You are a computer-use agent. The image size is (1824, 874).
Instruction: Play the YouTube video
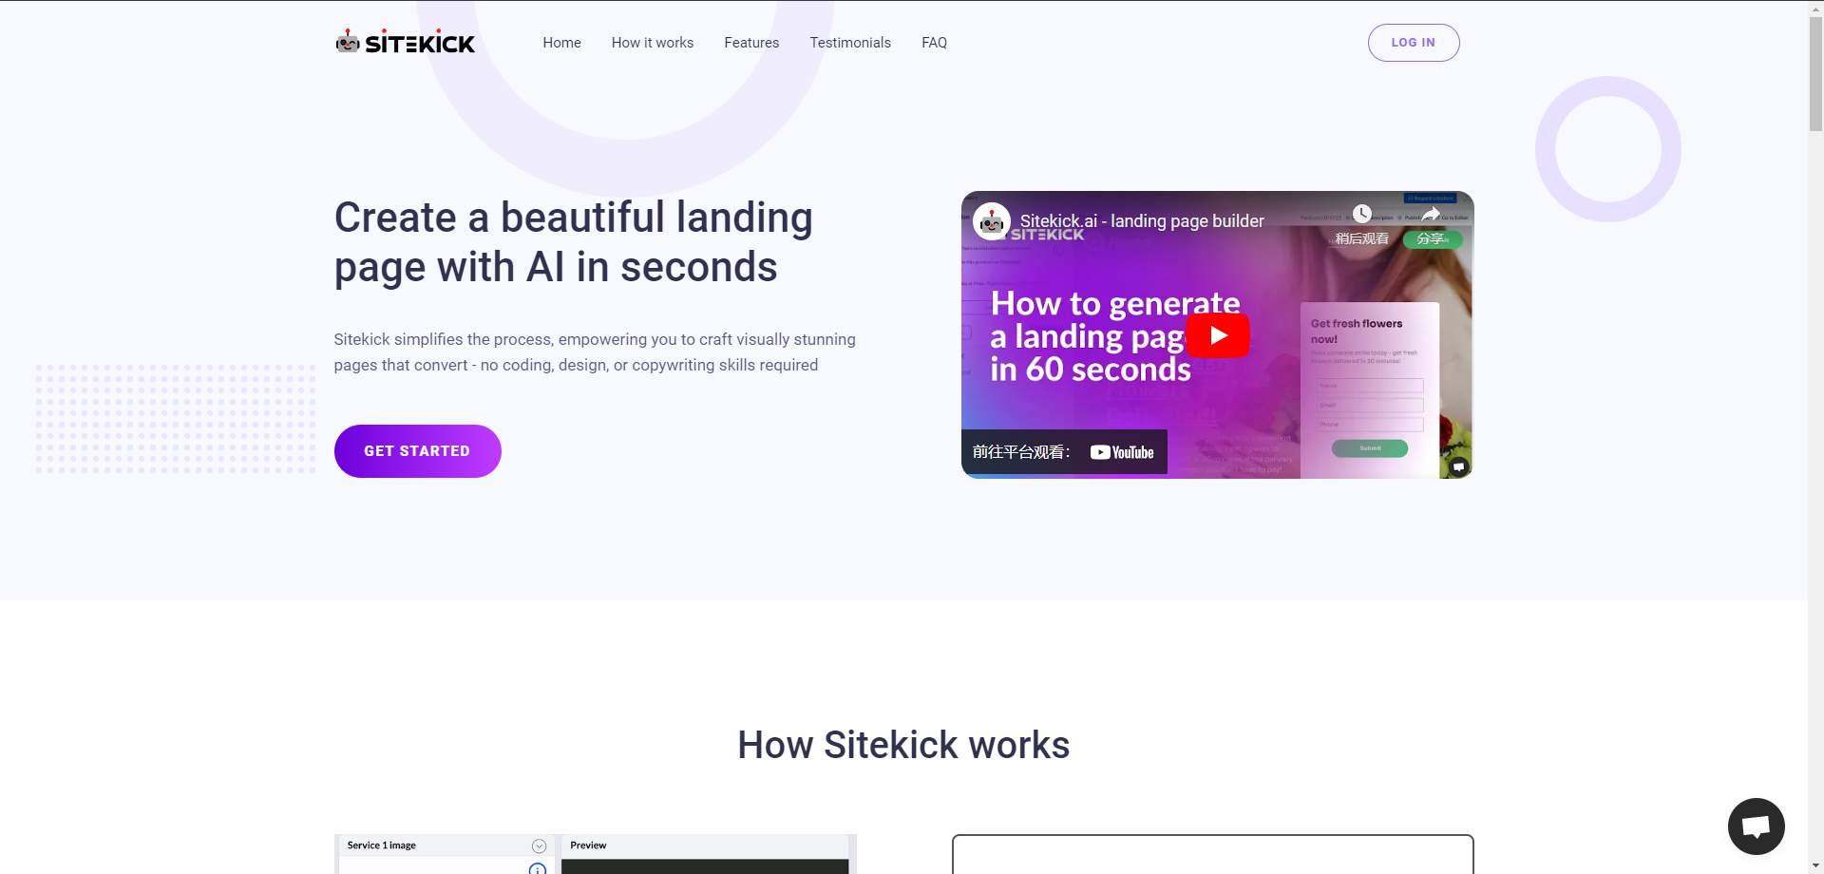tap(1218, 335)
